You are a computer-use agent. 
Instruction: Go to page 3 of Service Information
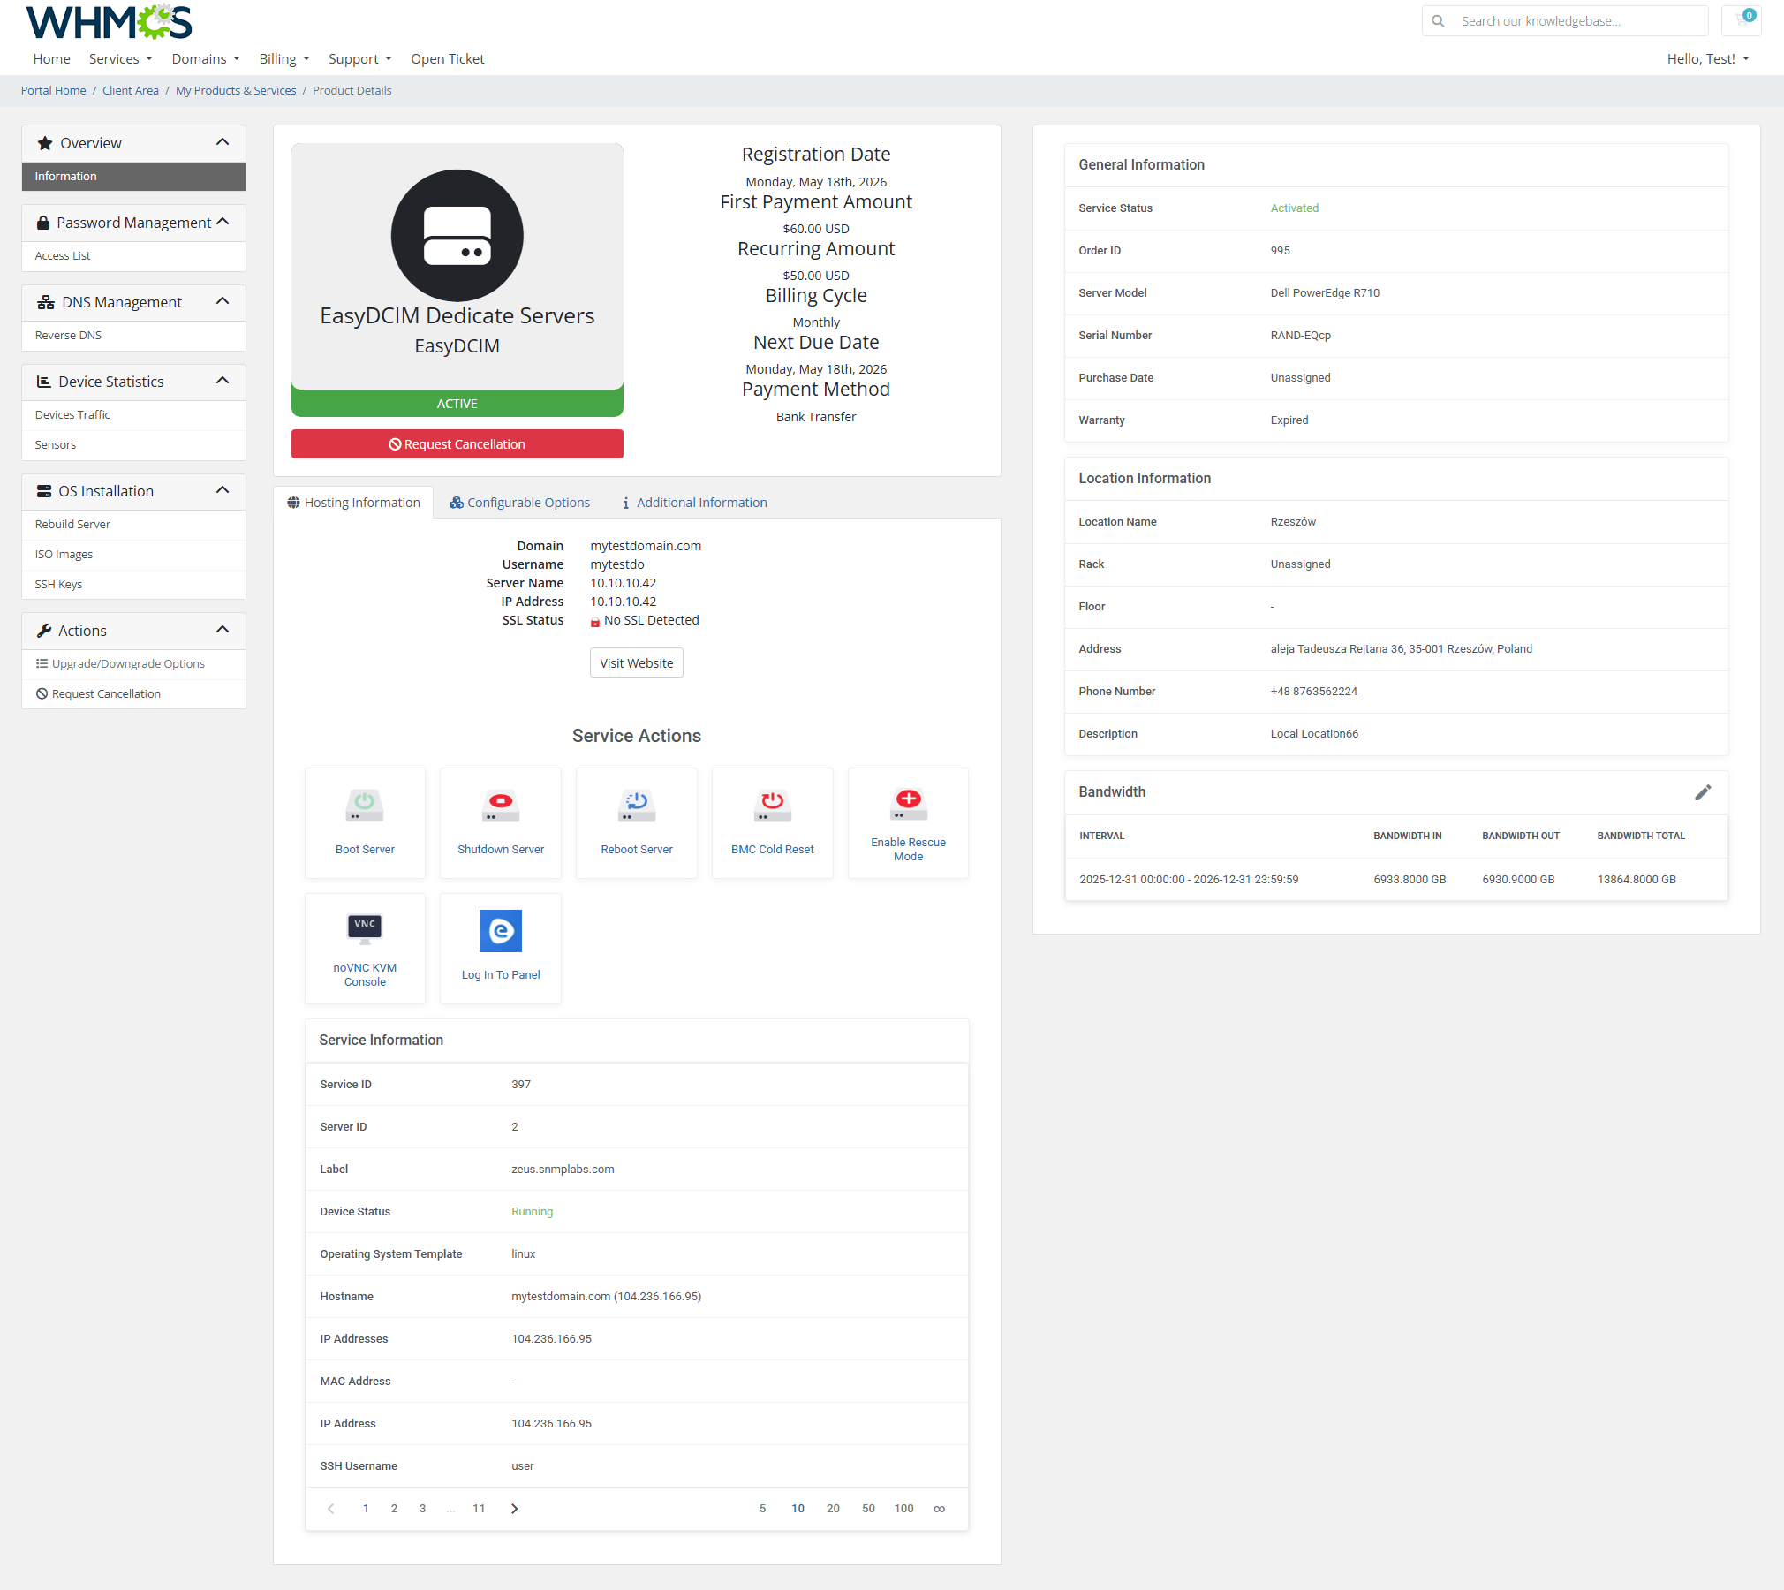[422, 1509]
